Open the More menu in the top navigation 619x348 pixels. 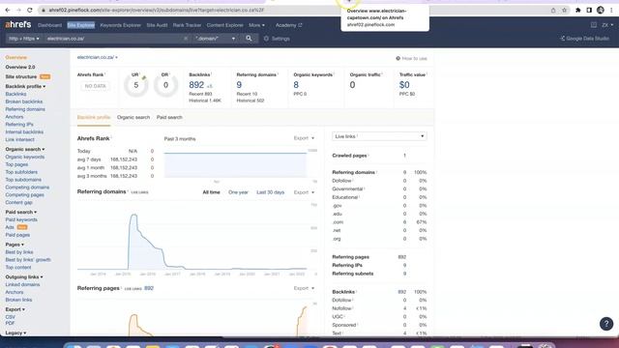tap(256, 25)
